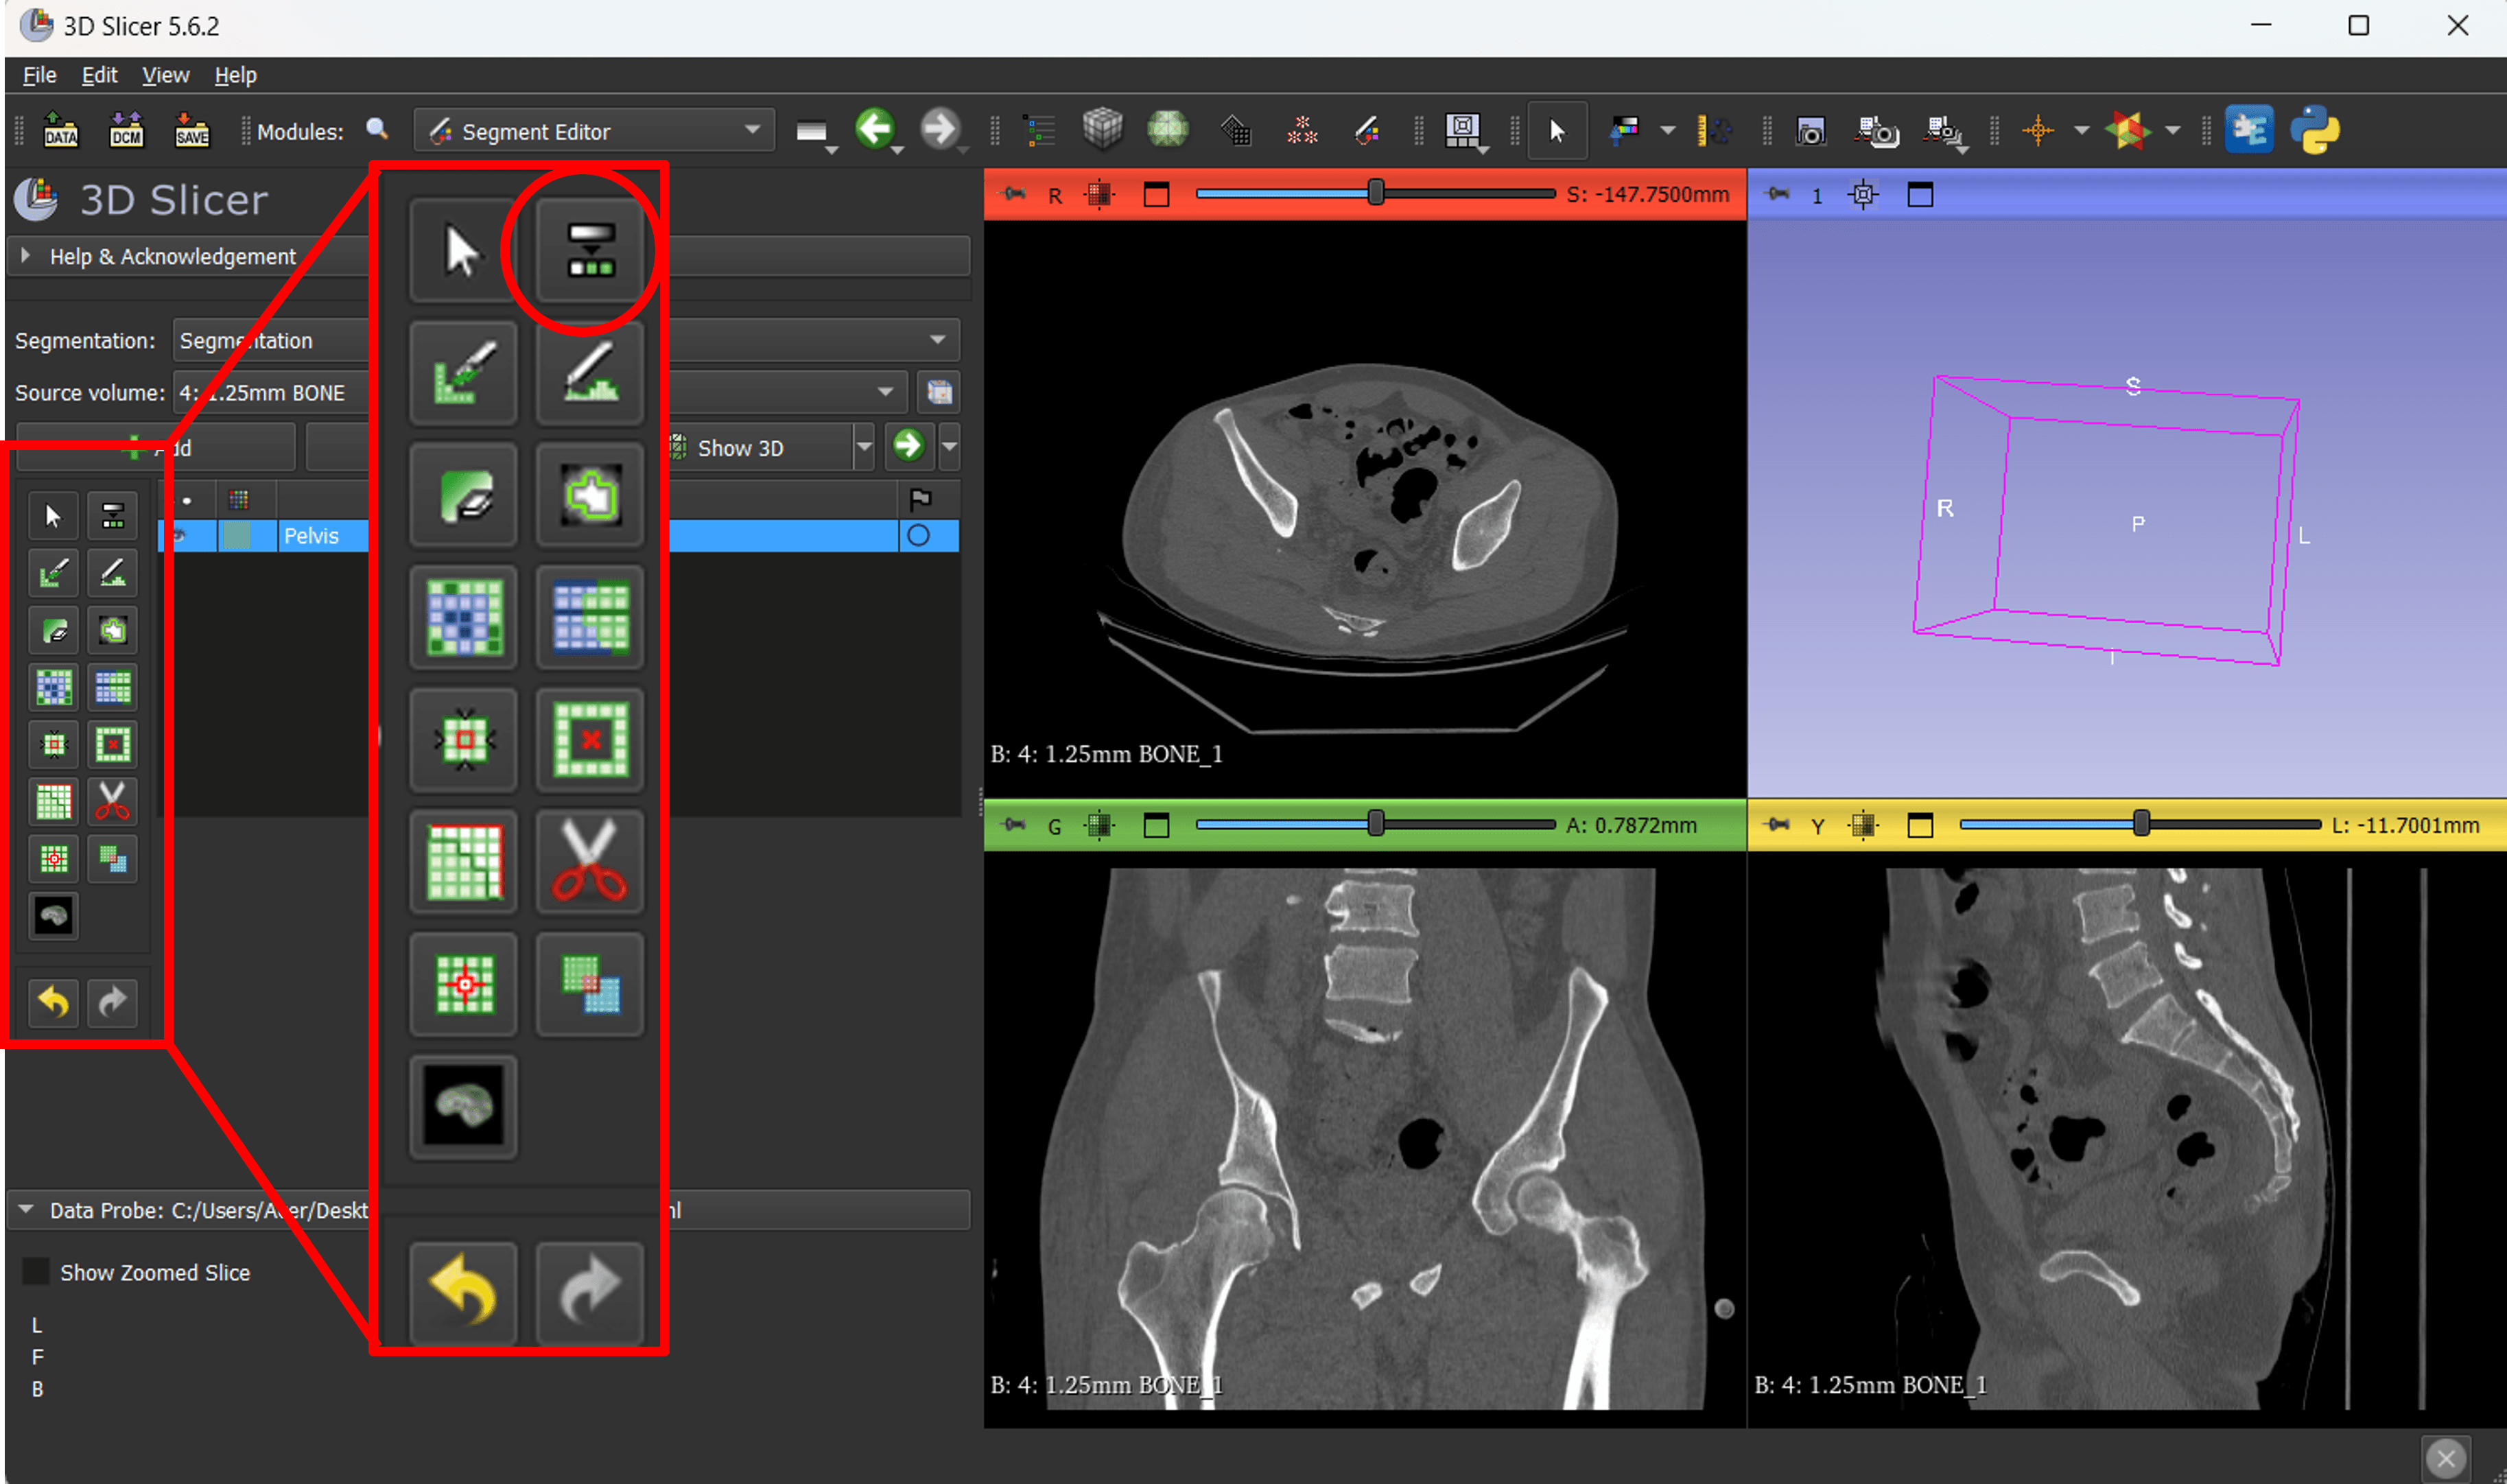Open the Extensions Manager puzzle icon

click(x=2249, y=130)
